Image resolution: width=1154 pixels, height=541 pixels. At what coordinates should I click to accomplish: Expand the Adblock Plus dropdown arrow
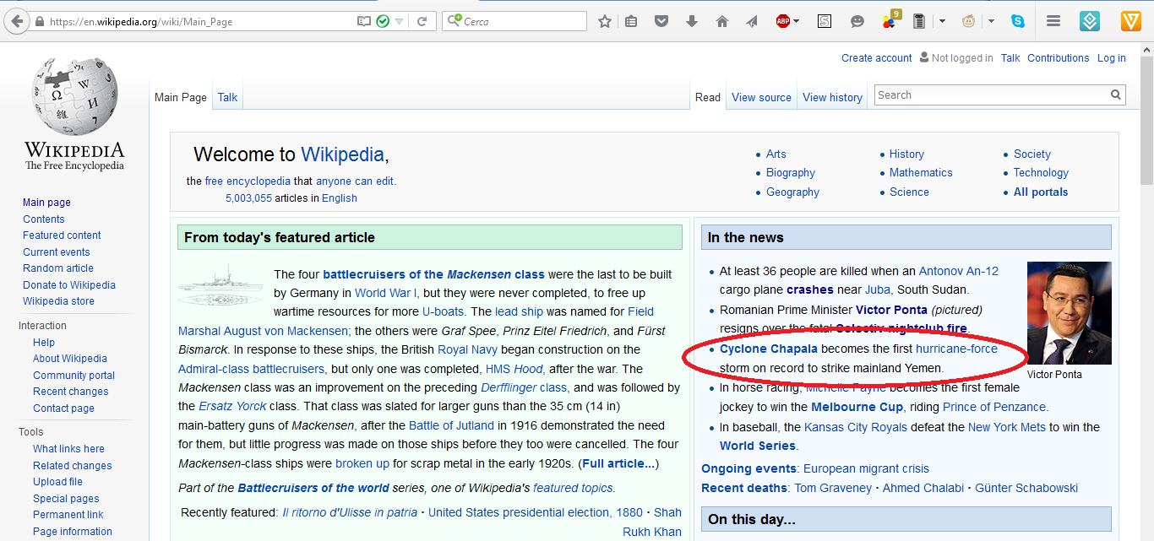tap(797, 21)
